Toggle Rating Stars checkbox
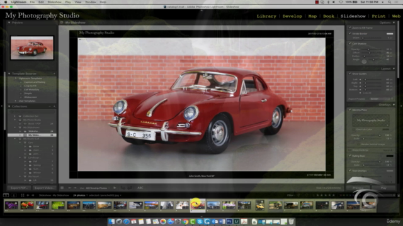403x226 pixels. 350,156
